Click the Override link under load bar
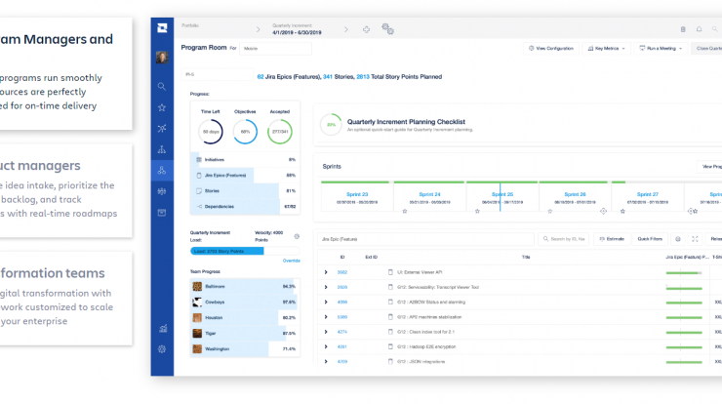The width and height of the screenshot is (722, 404). click(x=291, y=261)
